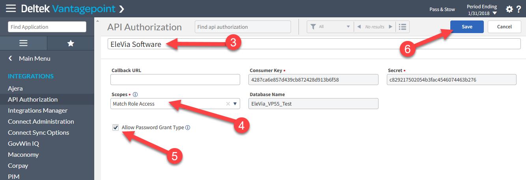Go to previous result arrow
The width and height of the screenshot is (526, 180).
359,27
